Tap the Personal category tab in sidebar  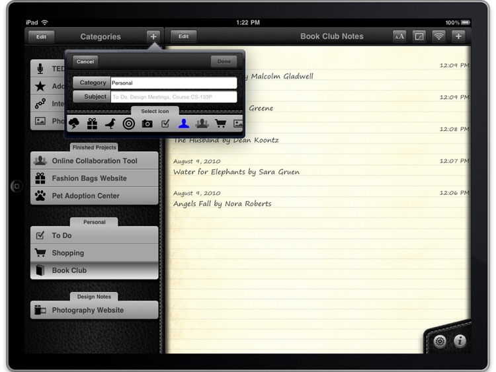tap(95, 222)
